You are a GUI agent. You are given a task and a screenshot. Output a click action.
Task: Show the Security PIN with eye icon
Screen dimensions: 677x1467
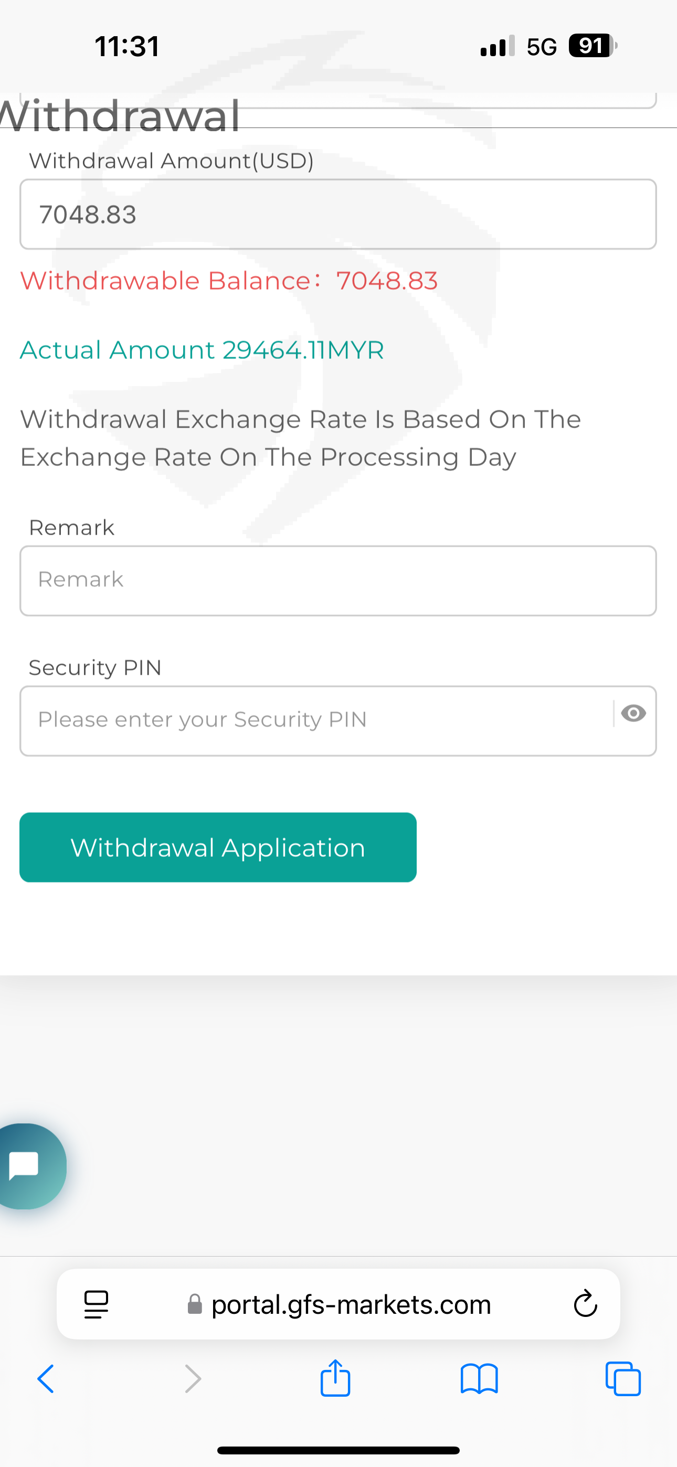(633, 714)
